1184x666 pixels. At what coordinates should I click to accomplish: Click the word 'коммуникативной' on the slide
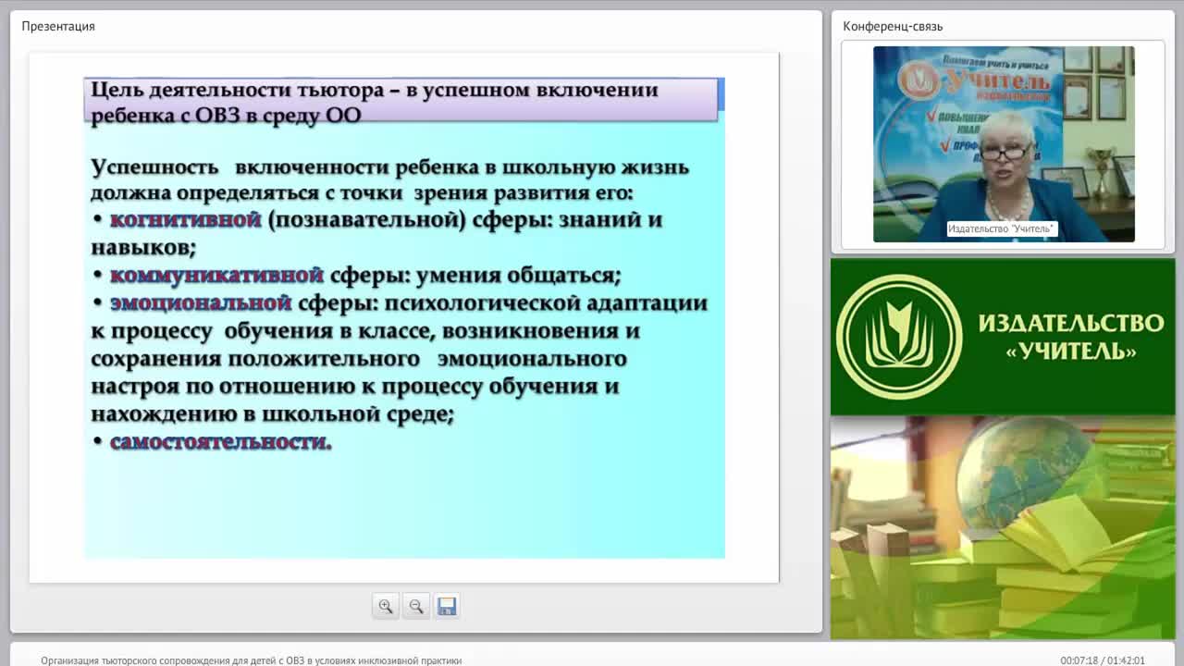(216, 276)
